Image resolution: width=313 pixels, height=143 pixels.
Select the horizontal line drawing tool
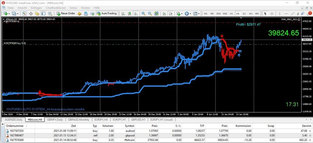click(x=286, y=14)
